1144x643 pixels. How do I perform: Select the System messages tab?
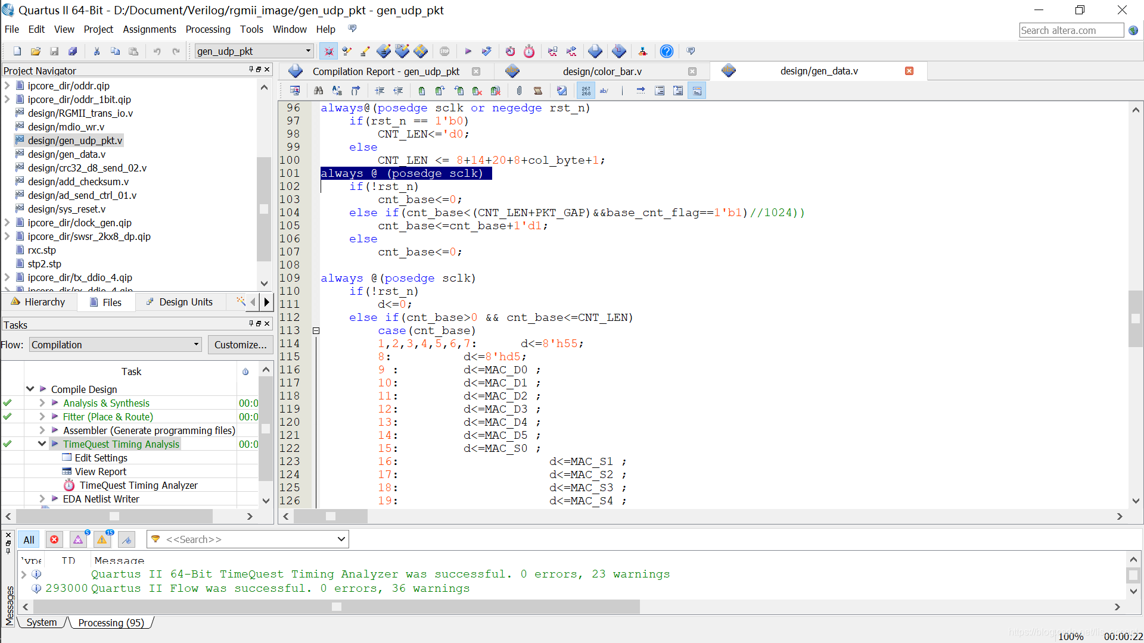(x=42, y=622)
